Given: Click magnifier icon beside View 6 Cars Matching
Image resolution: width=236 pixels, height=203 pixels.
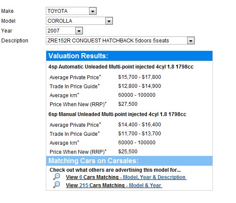Looking at the screenshot, I should [x=57, y=176].
